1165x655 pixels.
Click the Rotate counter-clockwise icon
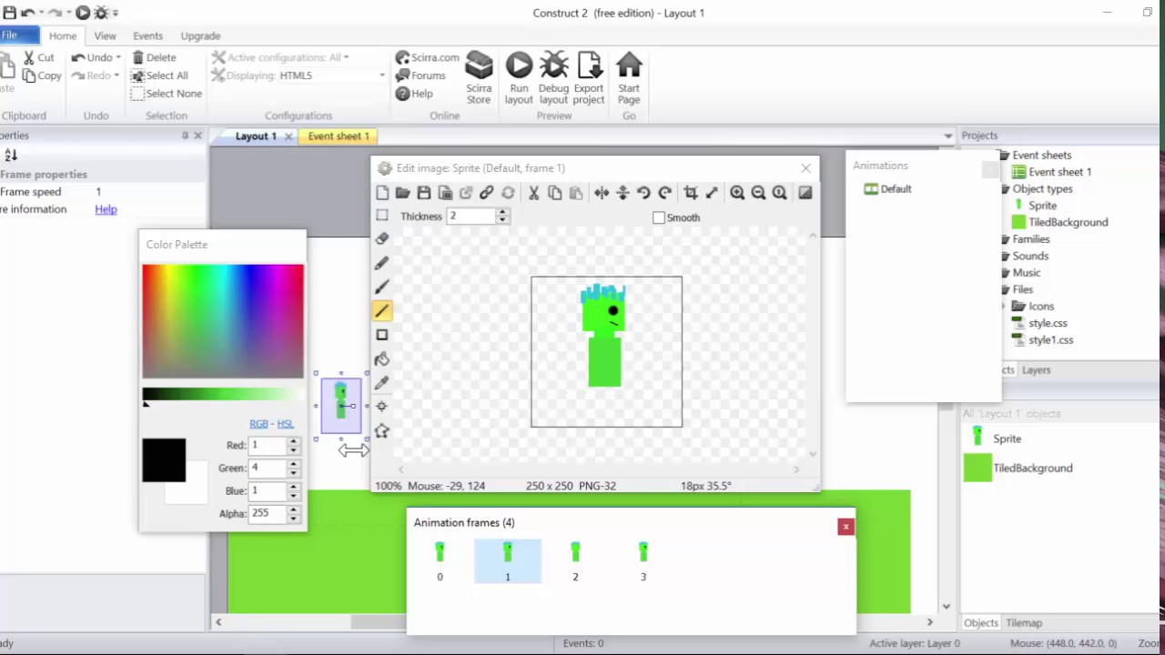click(x=643, y=193)
